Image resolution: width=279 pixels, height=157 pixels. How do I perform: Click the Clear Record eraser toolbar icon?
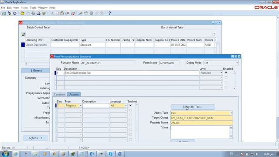[67, 14]
